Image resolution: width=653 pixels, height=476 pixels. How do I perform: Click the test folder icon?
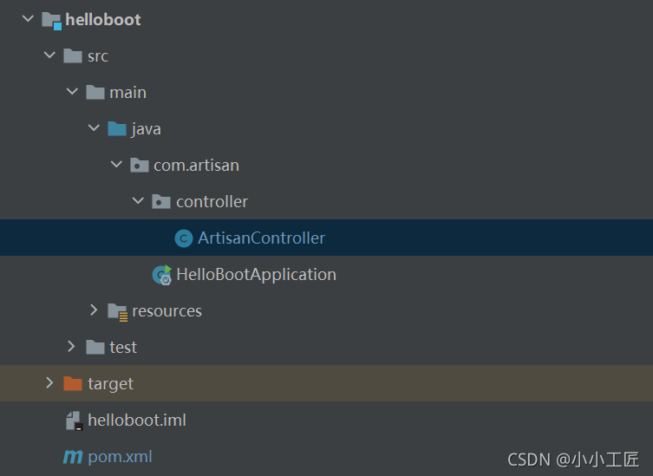click(95, 348)
